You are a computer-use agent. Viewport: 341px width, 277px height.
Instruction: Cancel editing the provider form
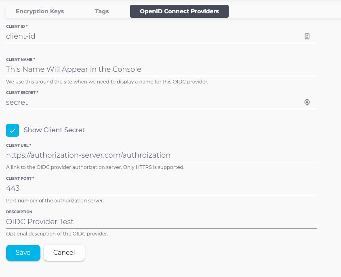64,253
